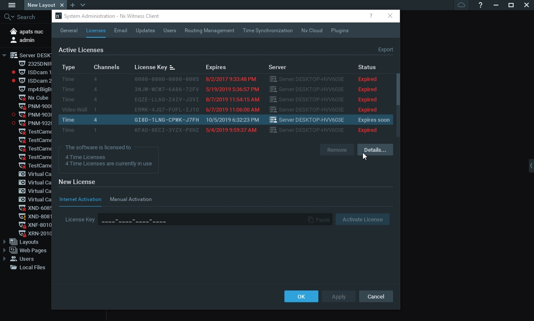The height and width of the screenshot is (321, 534).
Task: Click the licenses list vertical scrollbar
Action: tap(398, 89)
